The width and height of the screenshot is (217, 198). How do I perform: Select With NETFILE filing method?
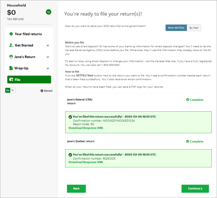coord(176,28)
